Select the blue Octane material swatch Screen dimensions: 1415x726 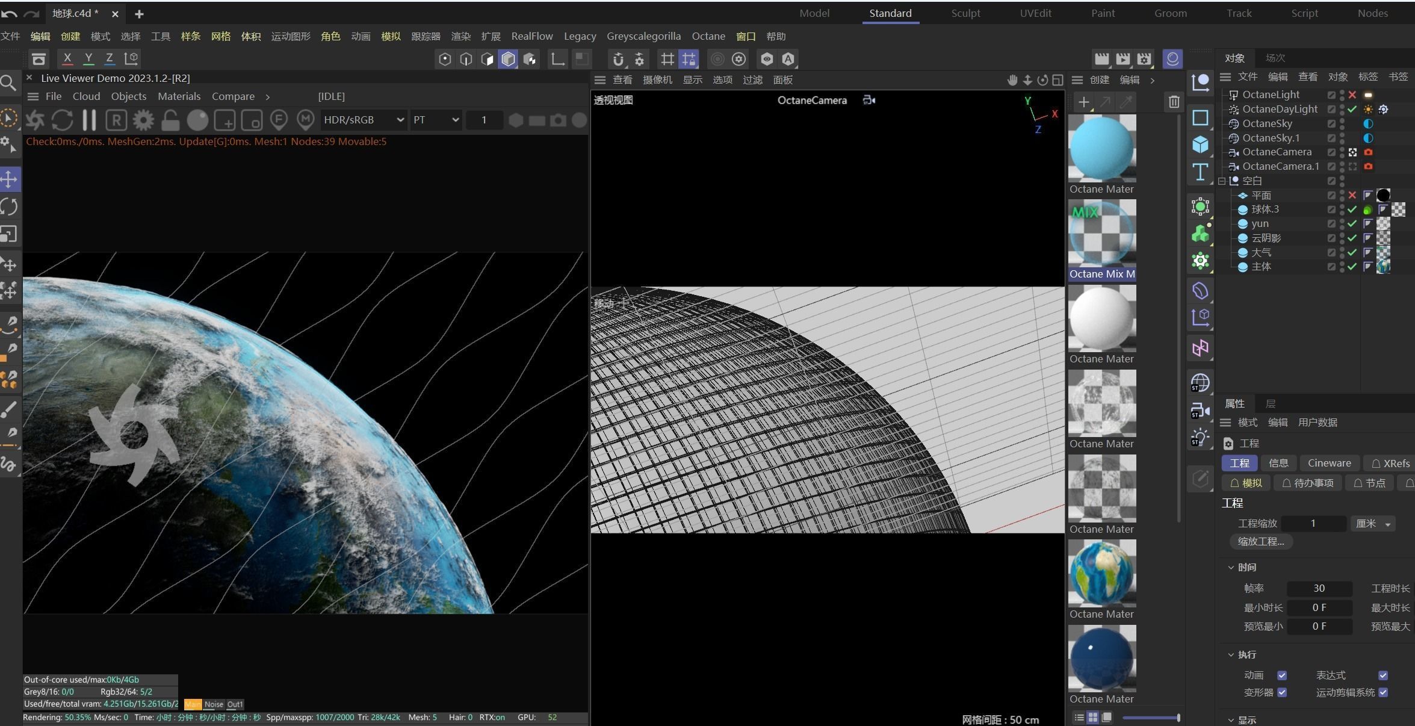tap(1102, 147)
